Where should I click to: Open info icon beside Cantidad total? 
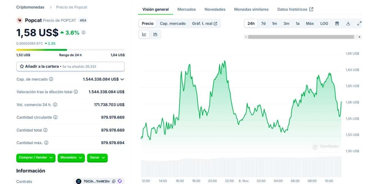point(45,130)
